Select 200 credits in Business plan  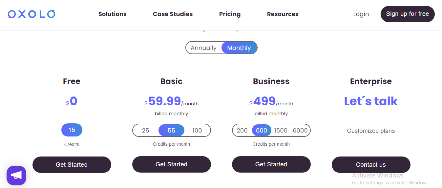coord(242,131)
